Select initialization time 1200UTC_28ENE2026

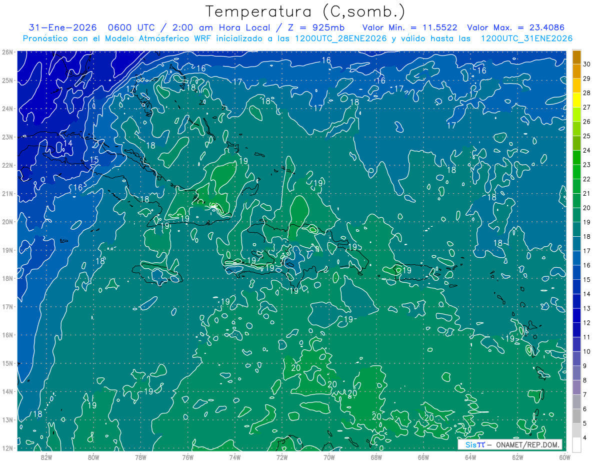pos(340,39)
